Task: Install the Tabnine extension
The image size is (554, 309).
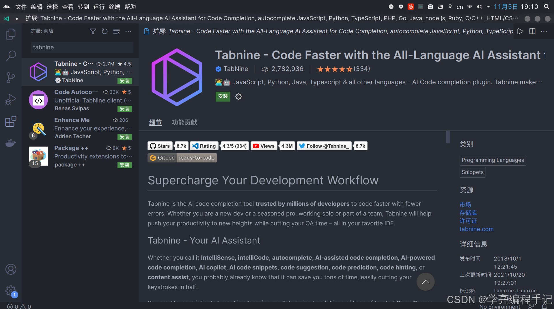Action: tap(222, 96)
